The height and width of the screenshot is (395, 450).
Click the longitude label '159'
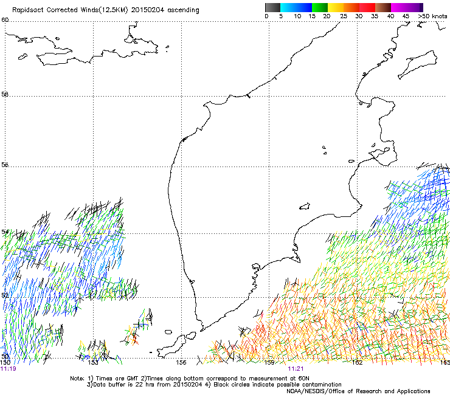point(269,363)
